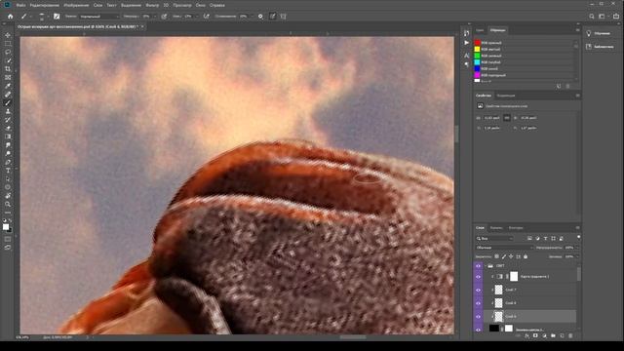Screen dimensions: 624x351
Task: Create new adjustment layer icon
Action: (x=544, y=335)
